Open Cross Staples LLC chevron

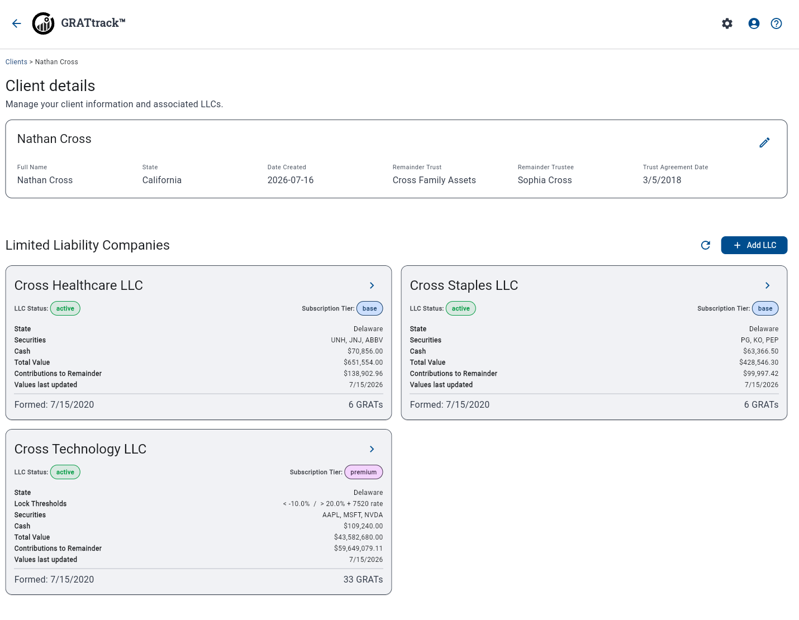768,285
